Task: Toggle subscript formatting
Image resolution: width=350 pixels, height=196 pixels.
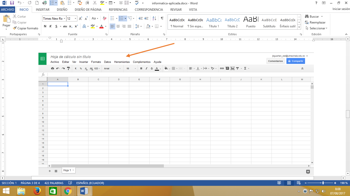Action: (x=71, y=26)
